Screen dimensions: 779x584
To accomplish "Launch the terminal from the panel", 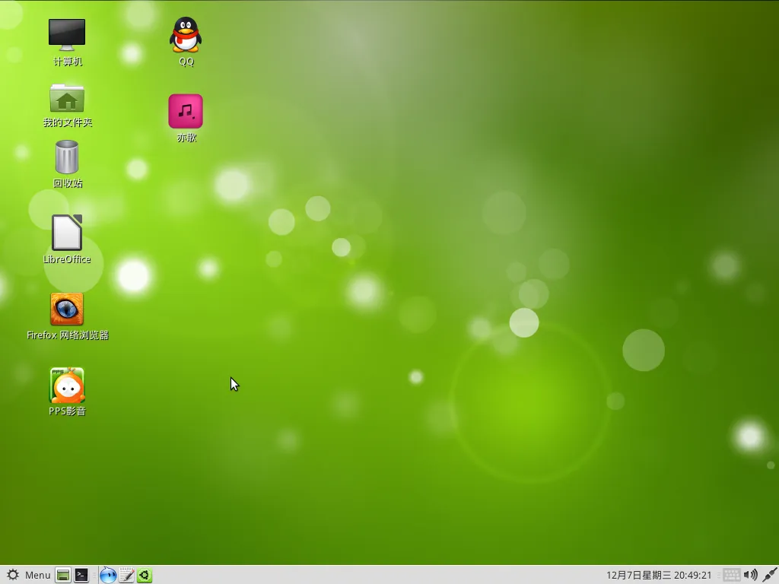I will point(81,576).
